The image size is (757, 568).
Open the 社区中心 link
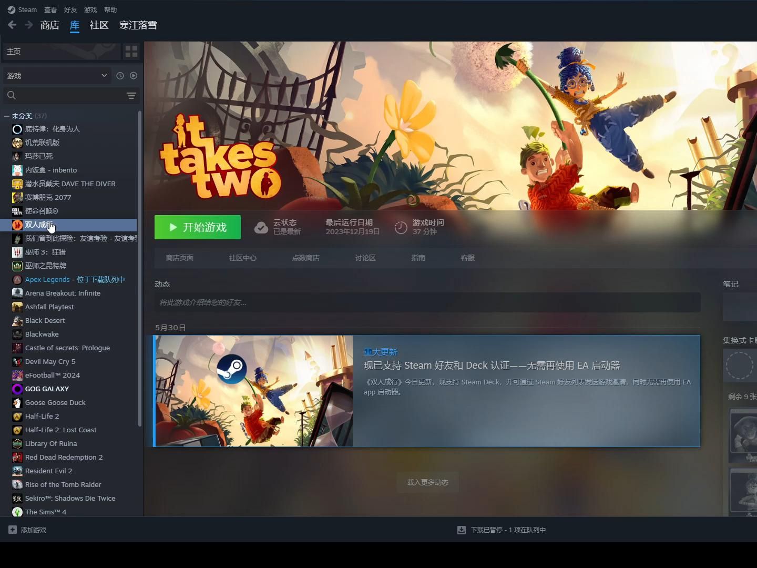point(243,258)
